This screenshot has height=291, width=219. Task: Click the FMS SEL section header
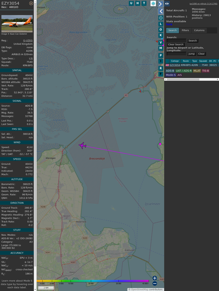point(17,129)
